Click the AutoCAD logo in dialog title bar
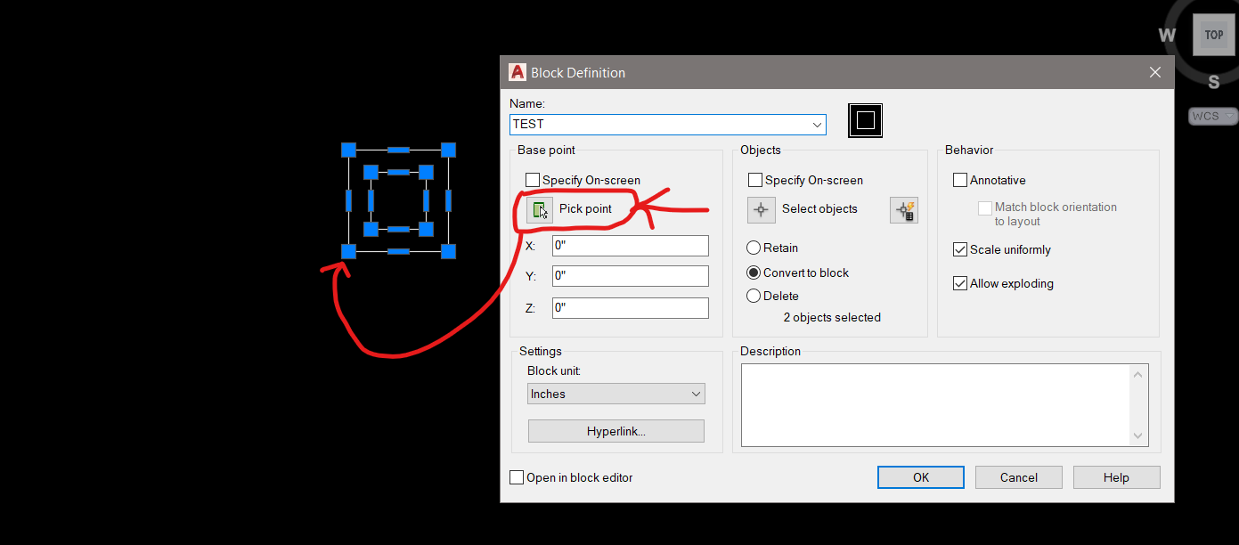This screenshot has width=1239, height=545. 518,72
